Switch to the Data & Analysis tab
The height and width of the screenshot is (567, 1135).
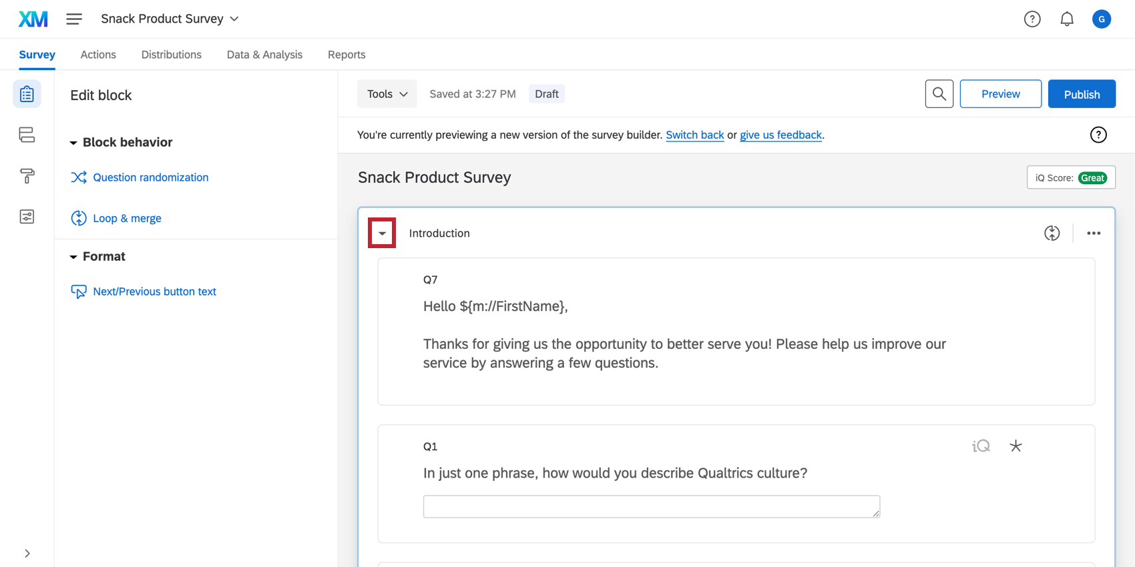click(264, 55)
